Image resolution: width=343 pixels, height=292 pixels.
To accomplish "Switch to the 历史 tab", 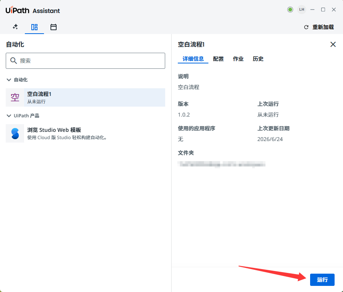I will point(258,59).
